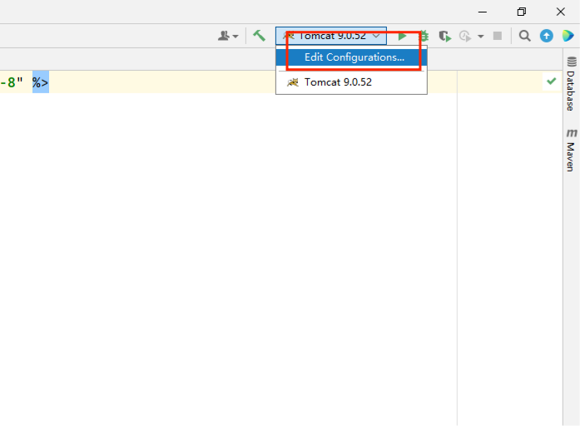Stop the running process square icon

tap(498, 36)
